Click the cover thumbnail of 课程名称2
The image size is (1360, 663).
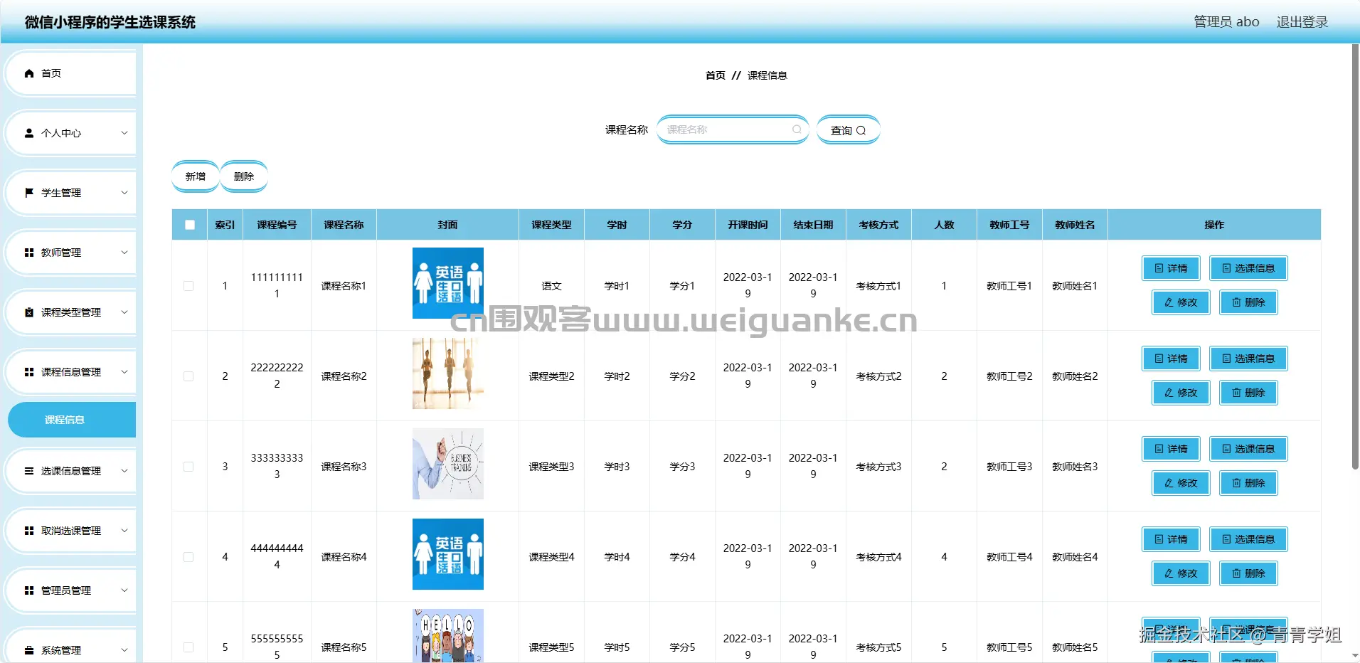448,373
